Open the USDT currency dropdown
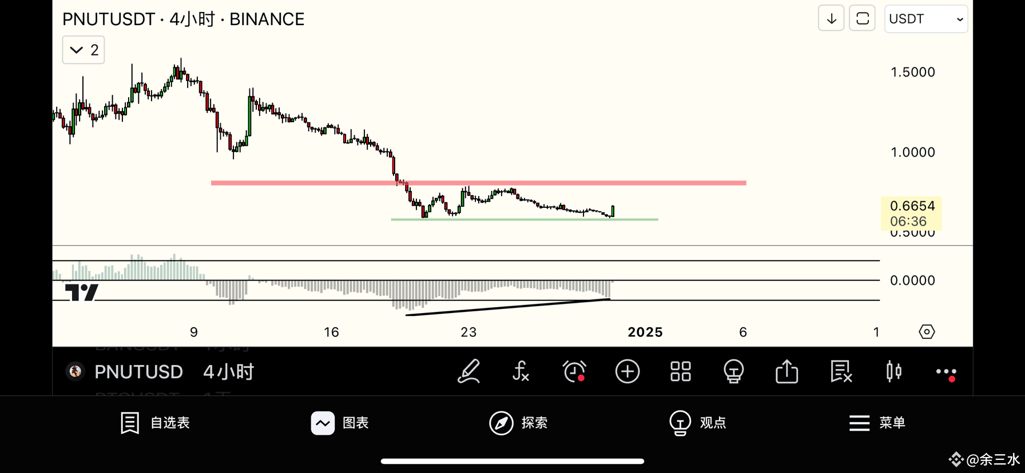The width and height of the screenshot is (1025, 473). click(x=925, y=18)
